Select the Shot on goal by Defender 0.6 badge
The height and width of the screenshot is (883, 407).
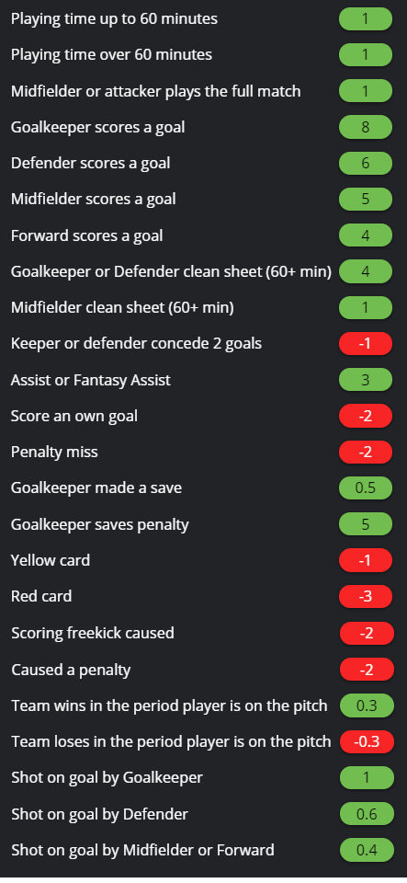[367, 814]
